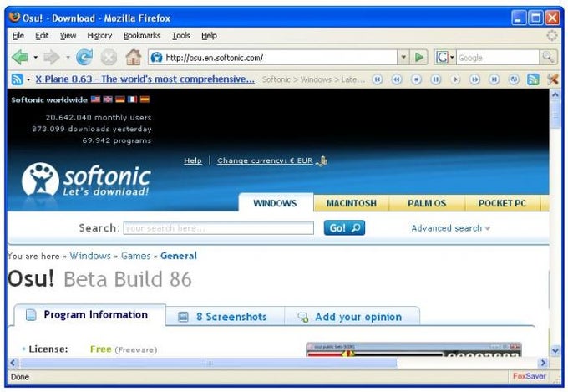The width and height of the screenshot is (568, 392).
Task: Click the horizontal scrollbar thumb
Action: 209,363
